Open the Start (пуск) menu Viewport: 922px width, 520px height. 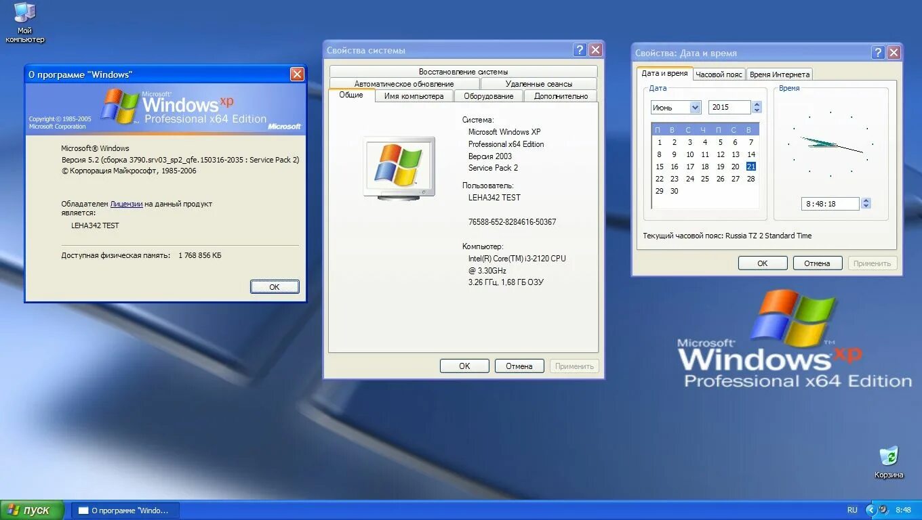click(x=32, y=511)
